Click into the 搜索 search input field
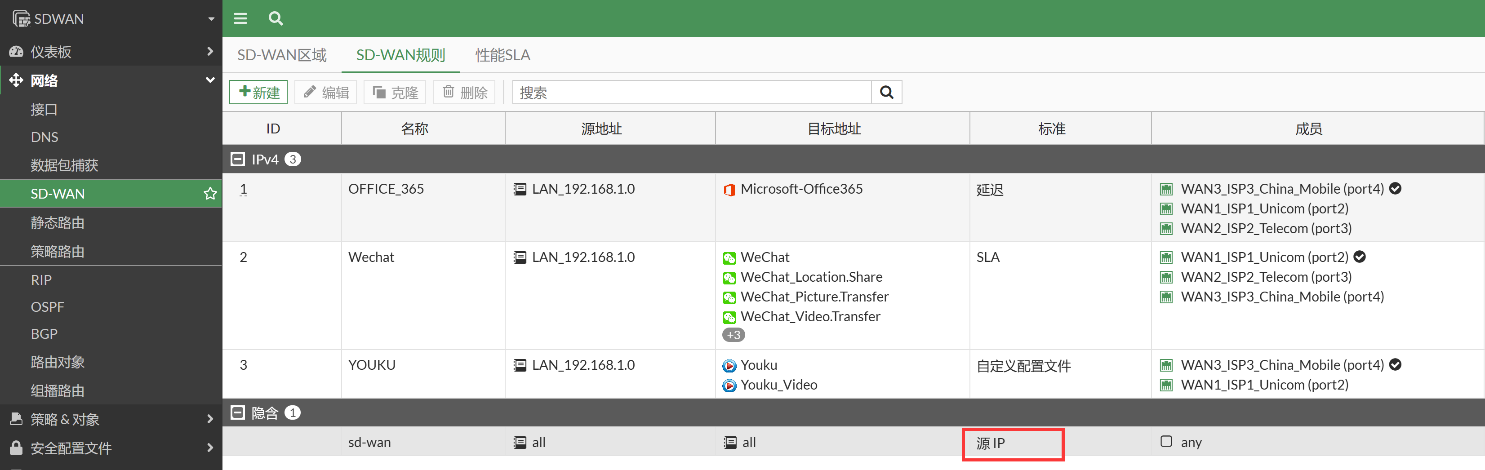Viewport: 1485px width, 470px height. click(692, 92)
